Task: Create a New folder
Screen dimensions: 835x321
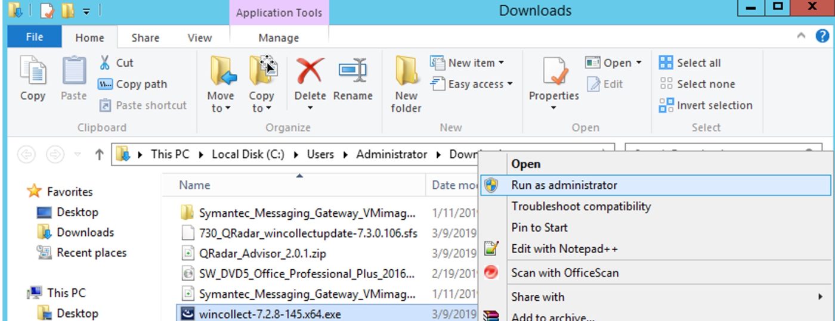Action: click(x=406, y=85)
